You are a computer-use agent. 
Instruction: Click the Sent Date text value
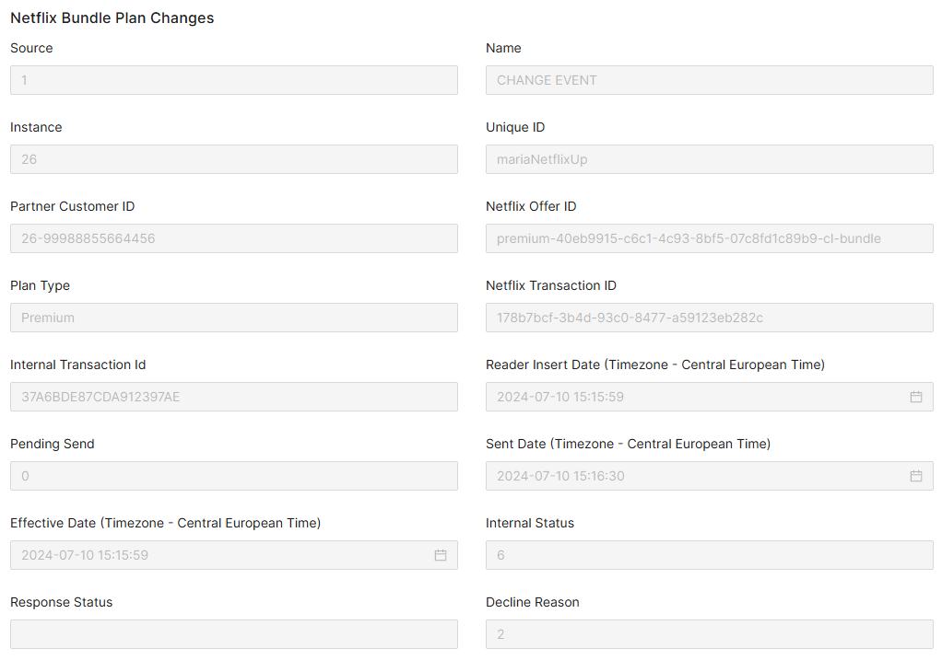coord(560,476)
